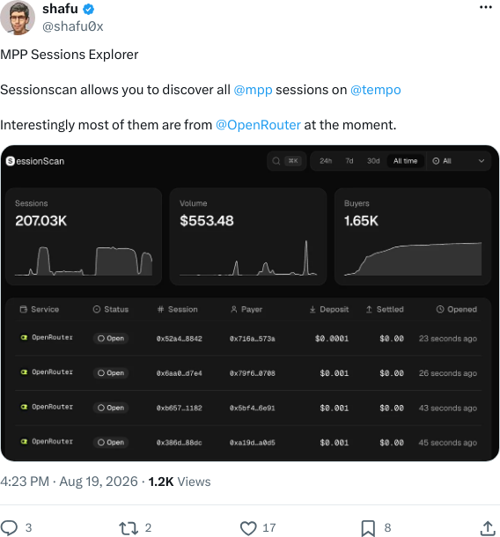Expand the All filter dropdown chevron
500x537 pixels.
click(482, 161)
